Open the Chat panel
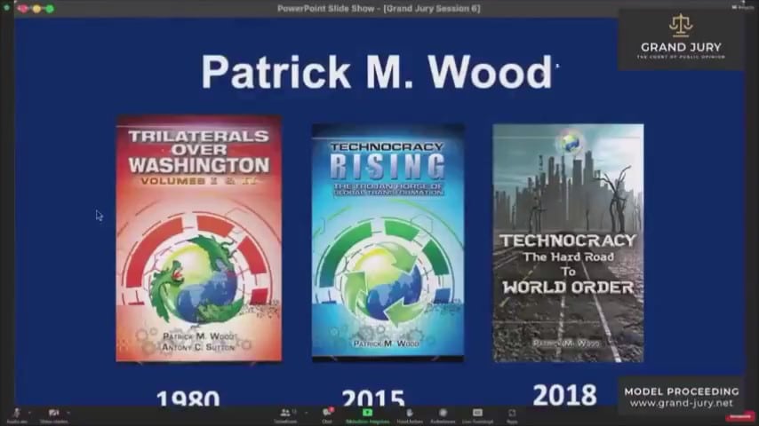 click(327, 414)
